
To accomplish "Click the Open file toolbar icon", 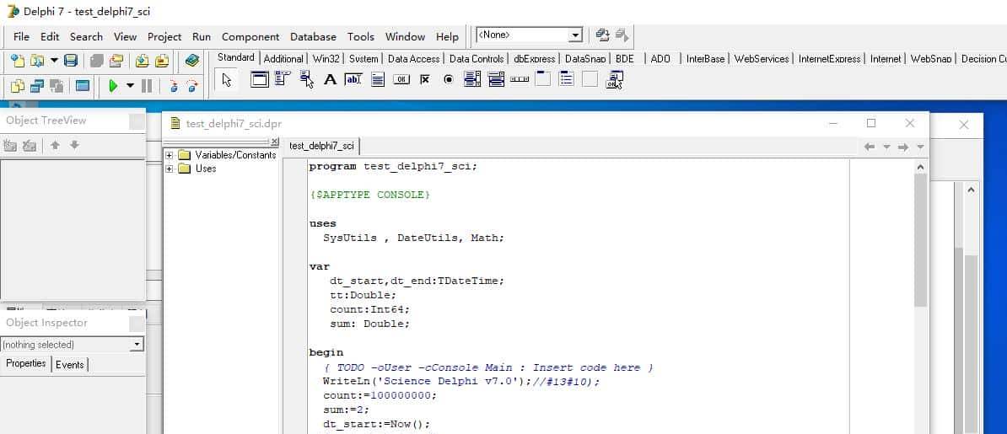I will tap(37, 61).
